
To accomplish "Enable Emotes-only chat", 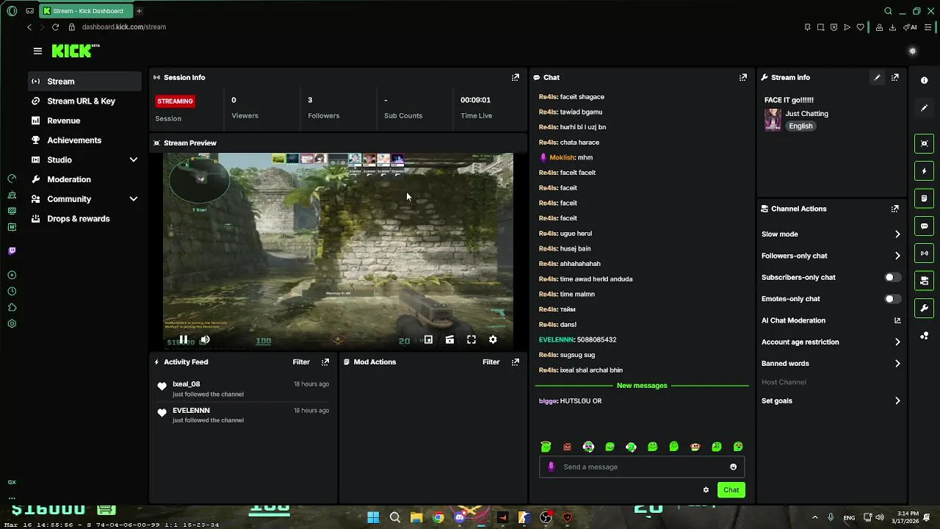I will coord(892,299).
